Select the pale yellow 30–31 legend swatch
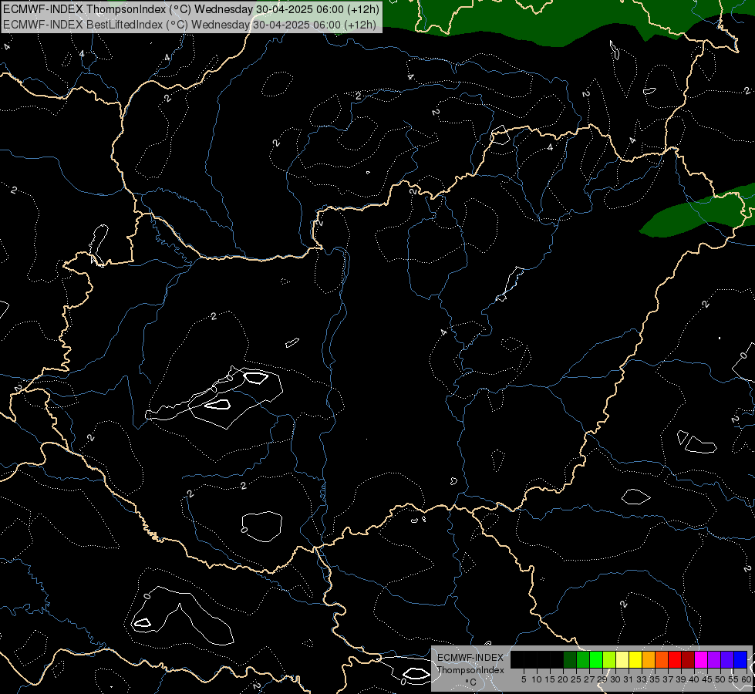The width and height of the screenshot is (755, 694). coord(622,659)
